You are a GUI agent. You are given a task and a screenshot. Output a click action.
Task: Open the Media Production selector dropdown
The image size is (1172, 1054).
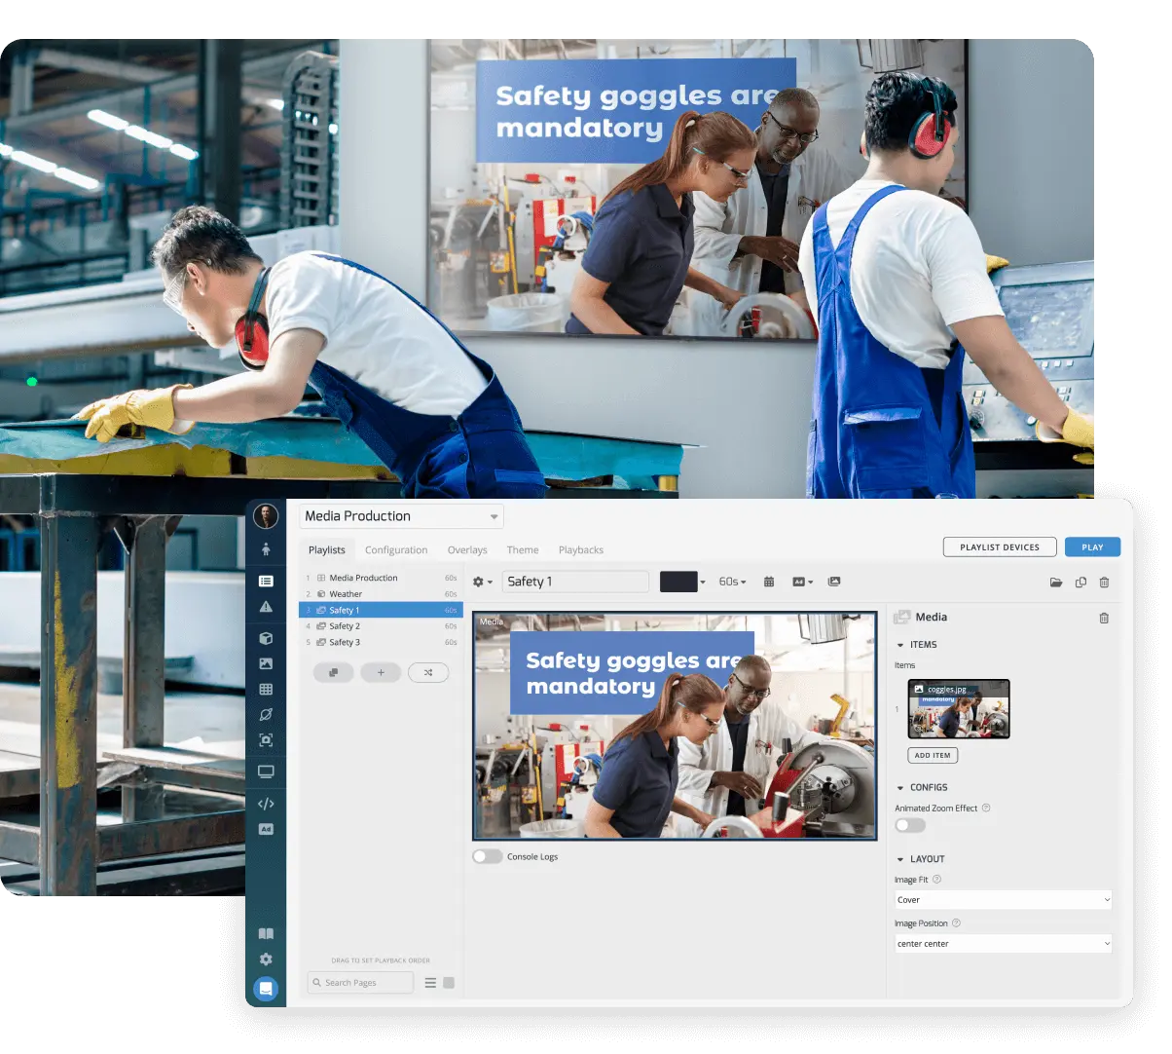point(401,516)
